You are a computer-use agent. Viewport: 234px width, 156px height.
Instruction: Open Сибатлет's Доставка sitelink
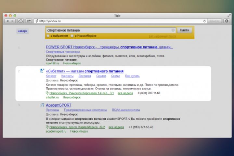(x=85, y=76)
